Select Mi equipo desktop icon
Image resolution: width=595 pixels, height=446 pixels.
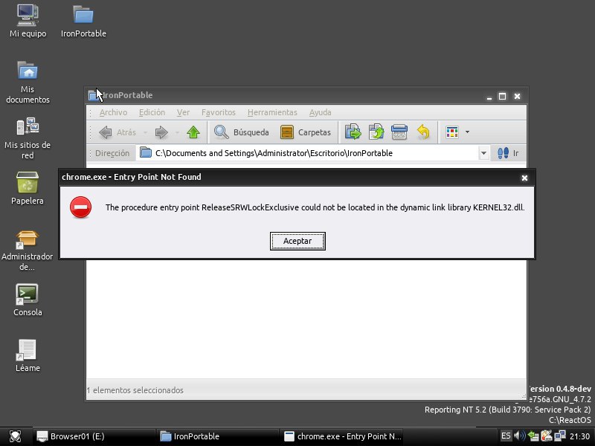pos(28,22)
